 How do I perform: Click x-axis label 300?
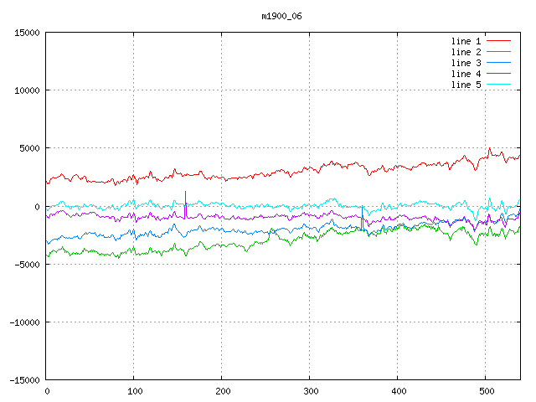click(311, 391)
